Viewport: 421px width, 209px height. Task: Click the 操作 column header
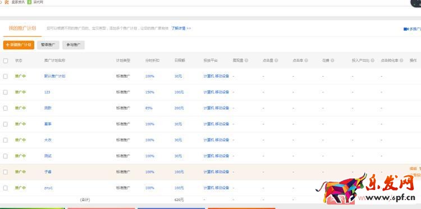(413, 61)
